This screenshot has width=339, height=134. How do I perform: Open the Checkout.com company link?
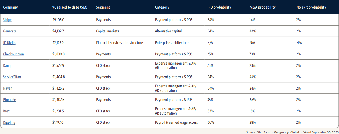13,54
